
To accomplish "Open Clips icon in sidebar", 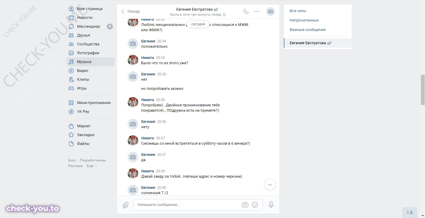I will pos(71,80).
